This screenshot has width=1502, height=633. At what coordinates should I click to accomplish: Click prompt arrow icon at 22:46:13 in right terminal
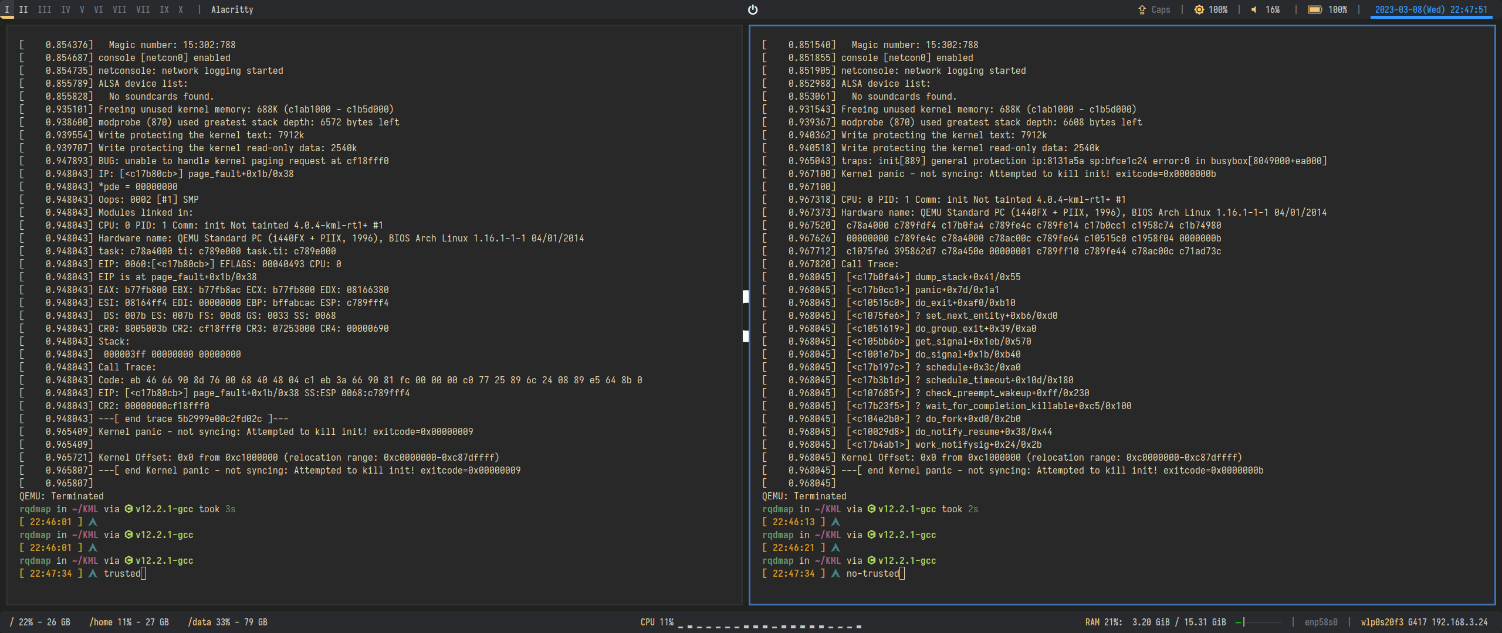[835, 522]
